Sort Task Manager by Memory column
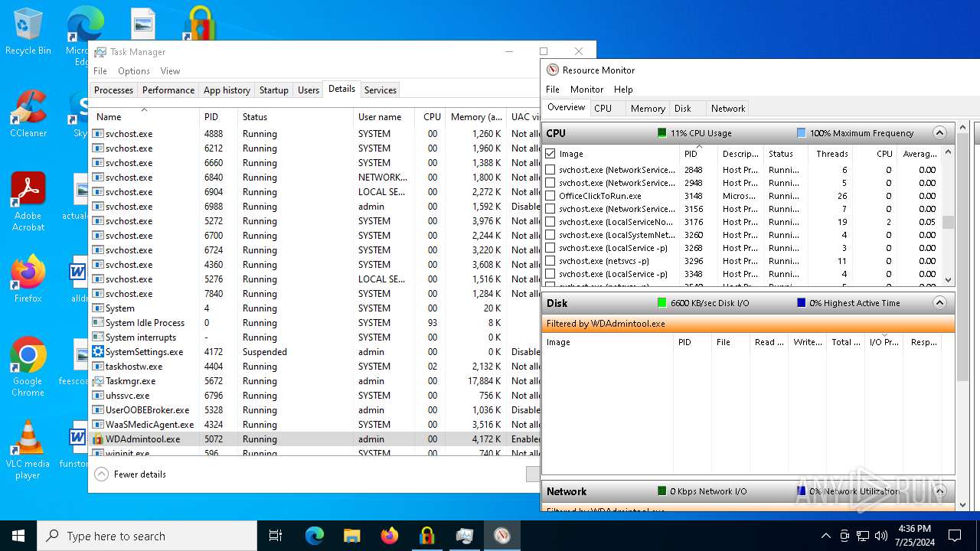The image size is (980, 551). click(x=476, y=117)
